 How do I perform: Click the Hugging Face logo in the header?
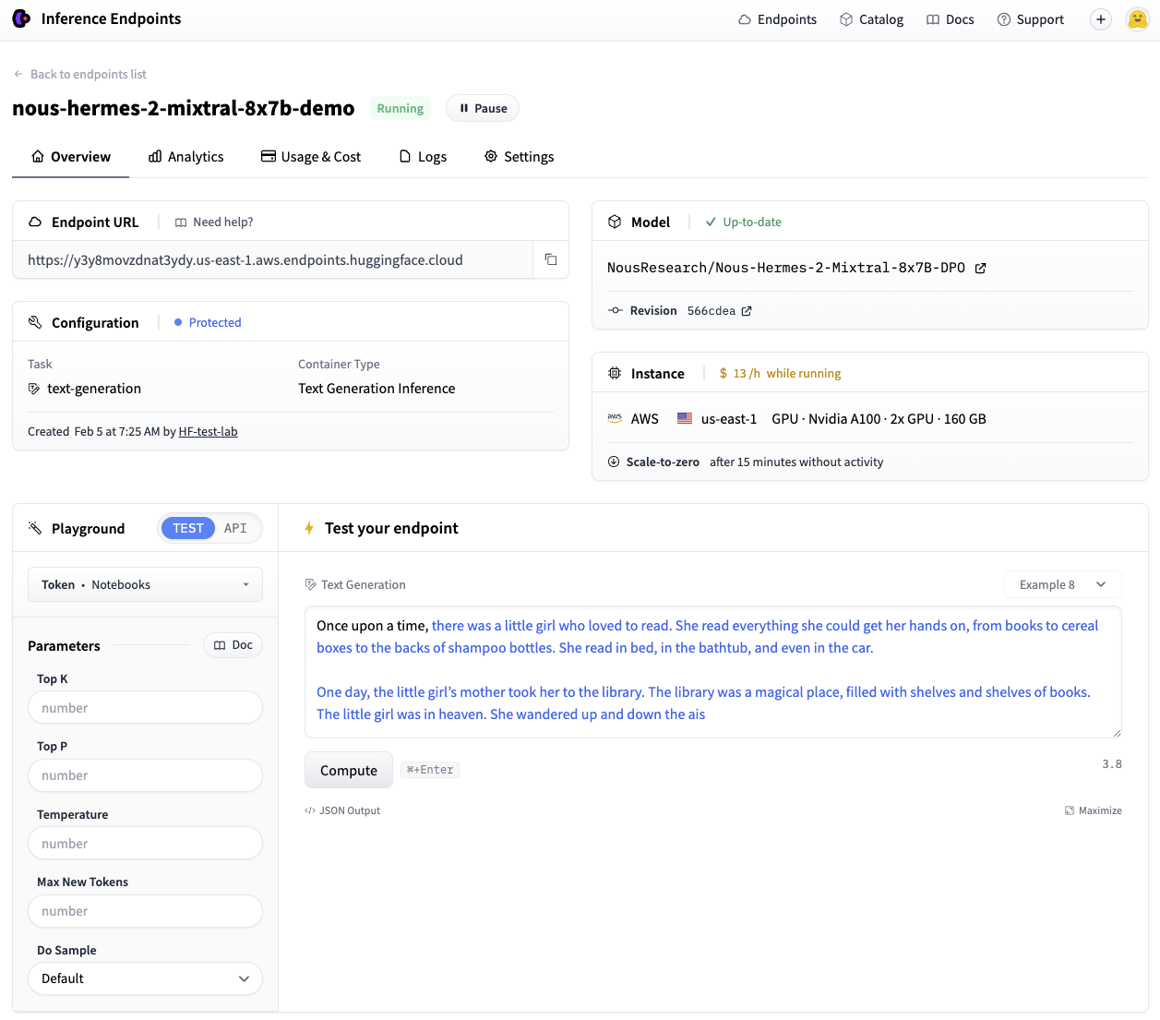(20, 18)
